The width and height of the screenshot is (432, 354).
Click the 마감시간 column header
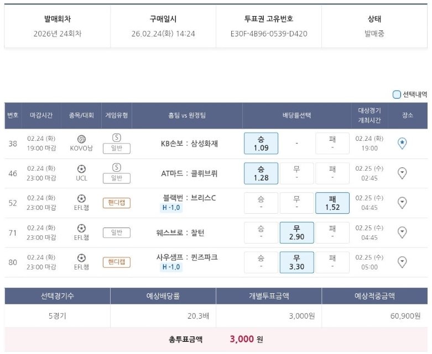coord(41,115)
